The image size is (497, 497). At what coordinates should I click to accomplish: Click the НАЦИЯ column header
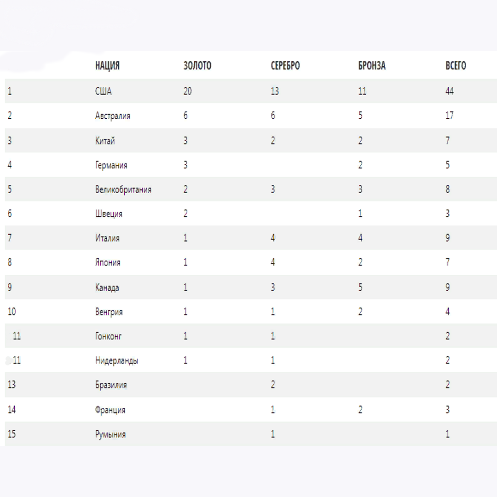(x=107, y=66)
